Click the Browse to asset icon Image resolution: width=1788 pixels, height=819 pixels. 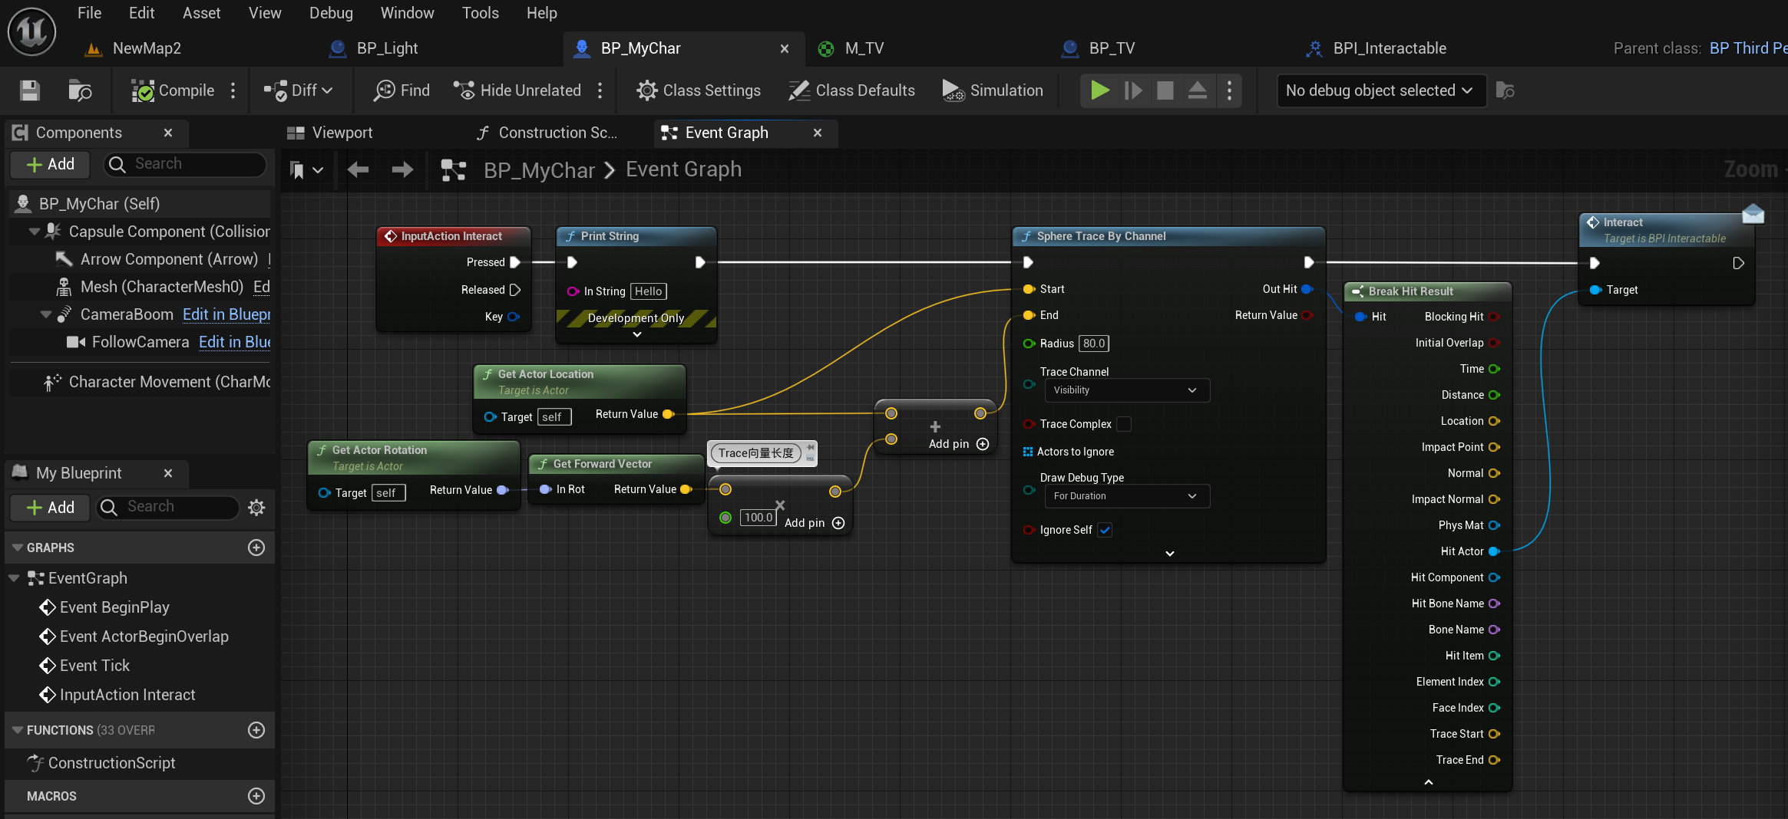tap(80, 90)
